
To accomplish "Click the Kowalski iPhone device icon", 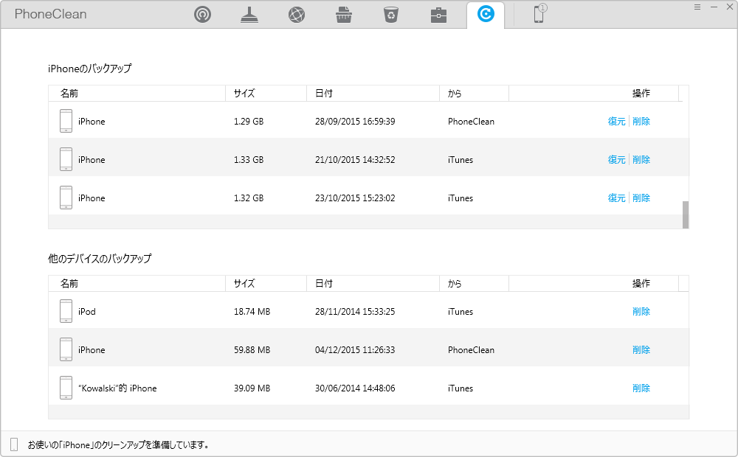I will [x=66, y=388].
